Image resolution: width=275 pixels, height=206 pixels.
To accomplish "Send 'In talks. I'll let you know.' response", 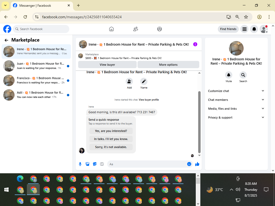I will pyautogui.click(x=111, y=139).
